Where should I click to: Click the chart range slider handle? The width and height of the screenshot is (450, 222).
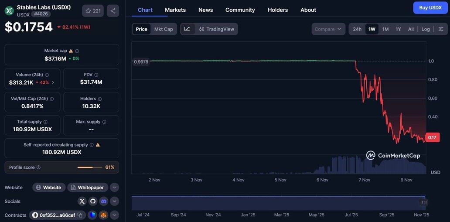(423, 202)
